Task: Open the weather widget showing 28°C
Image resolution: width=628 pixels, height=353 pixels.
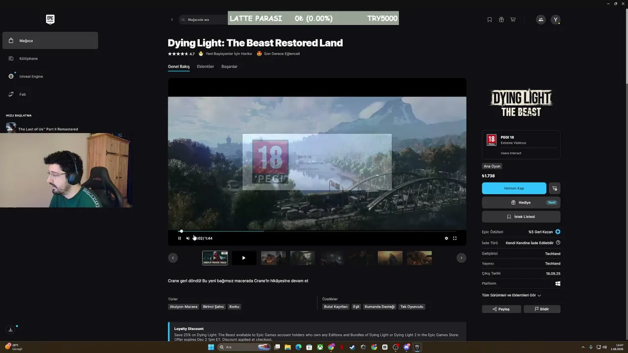Action: pyautogui.click(x=13, y=347)
